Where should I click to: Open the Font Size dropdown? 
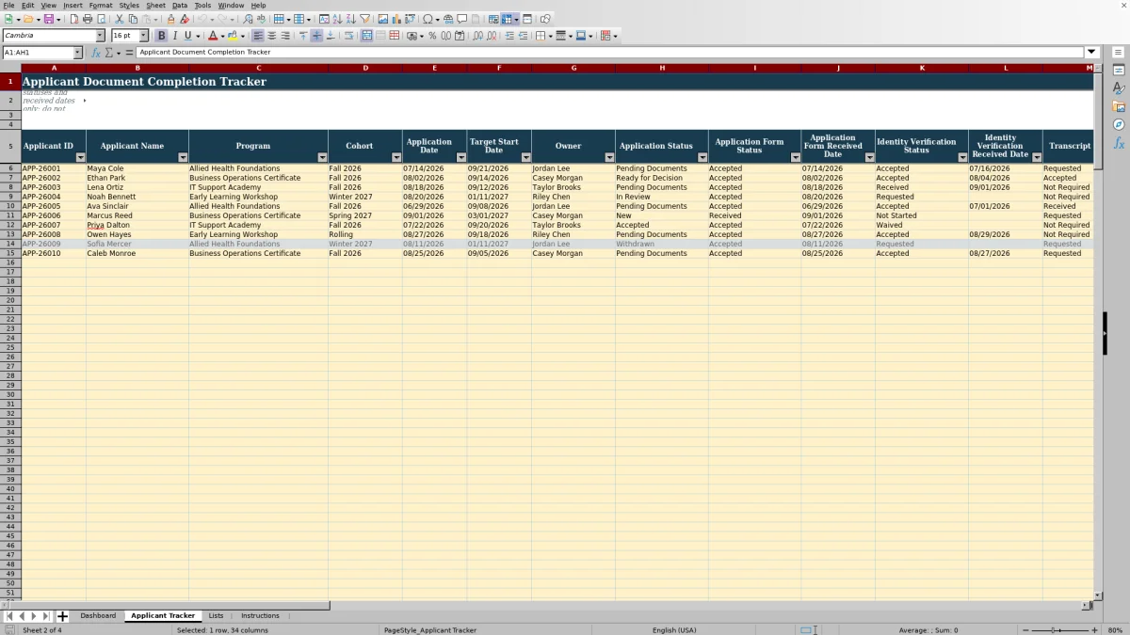[x=144, y=36]
